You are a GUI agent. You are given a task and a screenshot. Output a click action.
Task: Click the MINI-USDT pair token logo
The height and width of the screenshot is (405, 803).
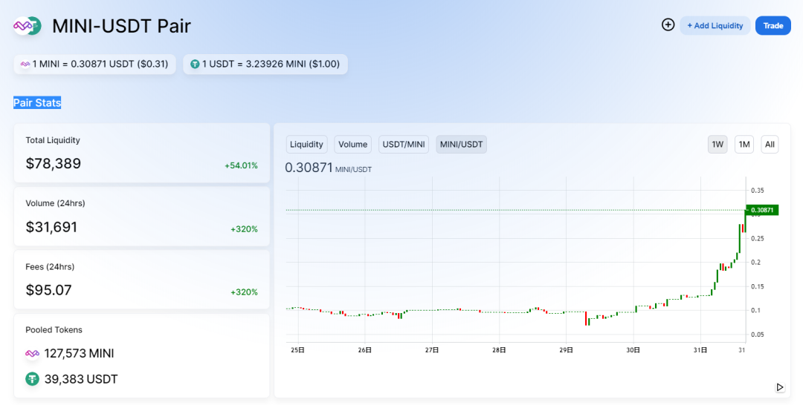[28, 25]
